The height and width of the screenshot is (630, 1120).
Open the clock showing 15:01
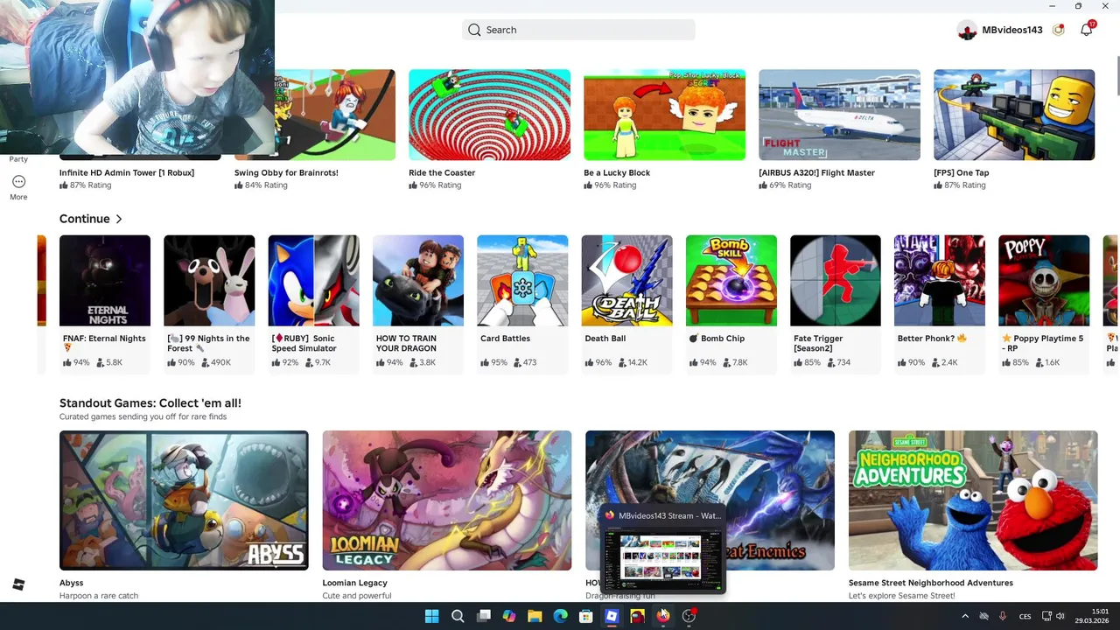tap(1092, 616)
